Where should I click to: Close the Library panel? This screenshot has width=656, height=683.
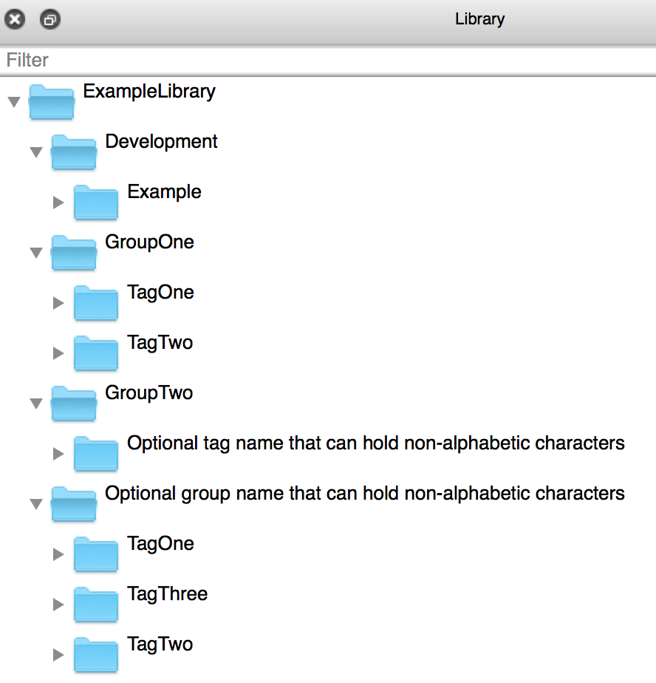pos(16,20)
